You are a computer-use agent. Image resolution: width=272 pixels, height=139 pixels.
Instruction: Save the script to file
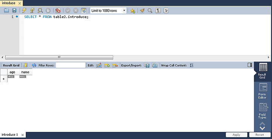[x=14, y=11]
